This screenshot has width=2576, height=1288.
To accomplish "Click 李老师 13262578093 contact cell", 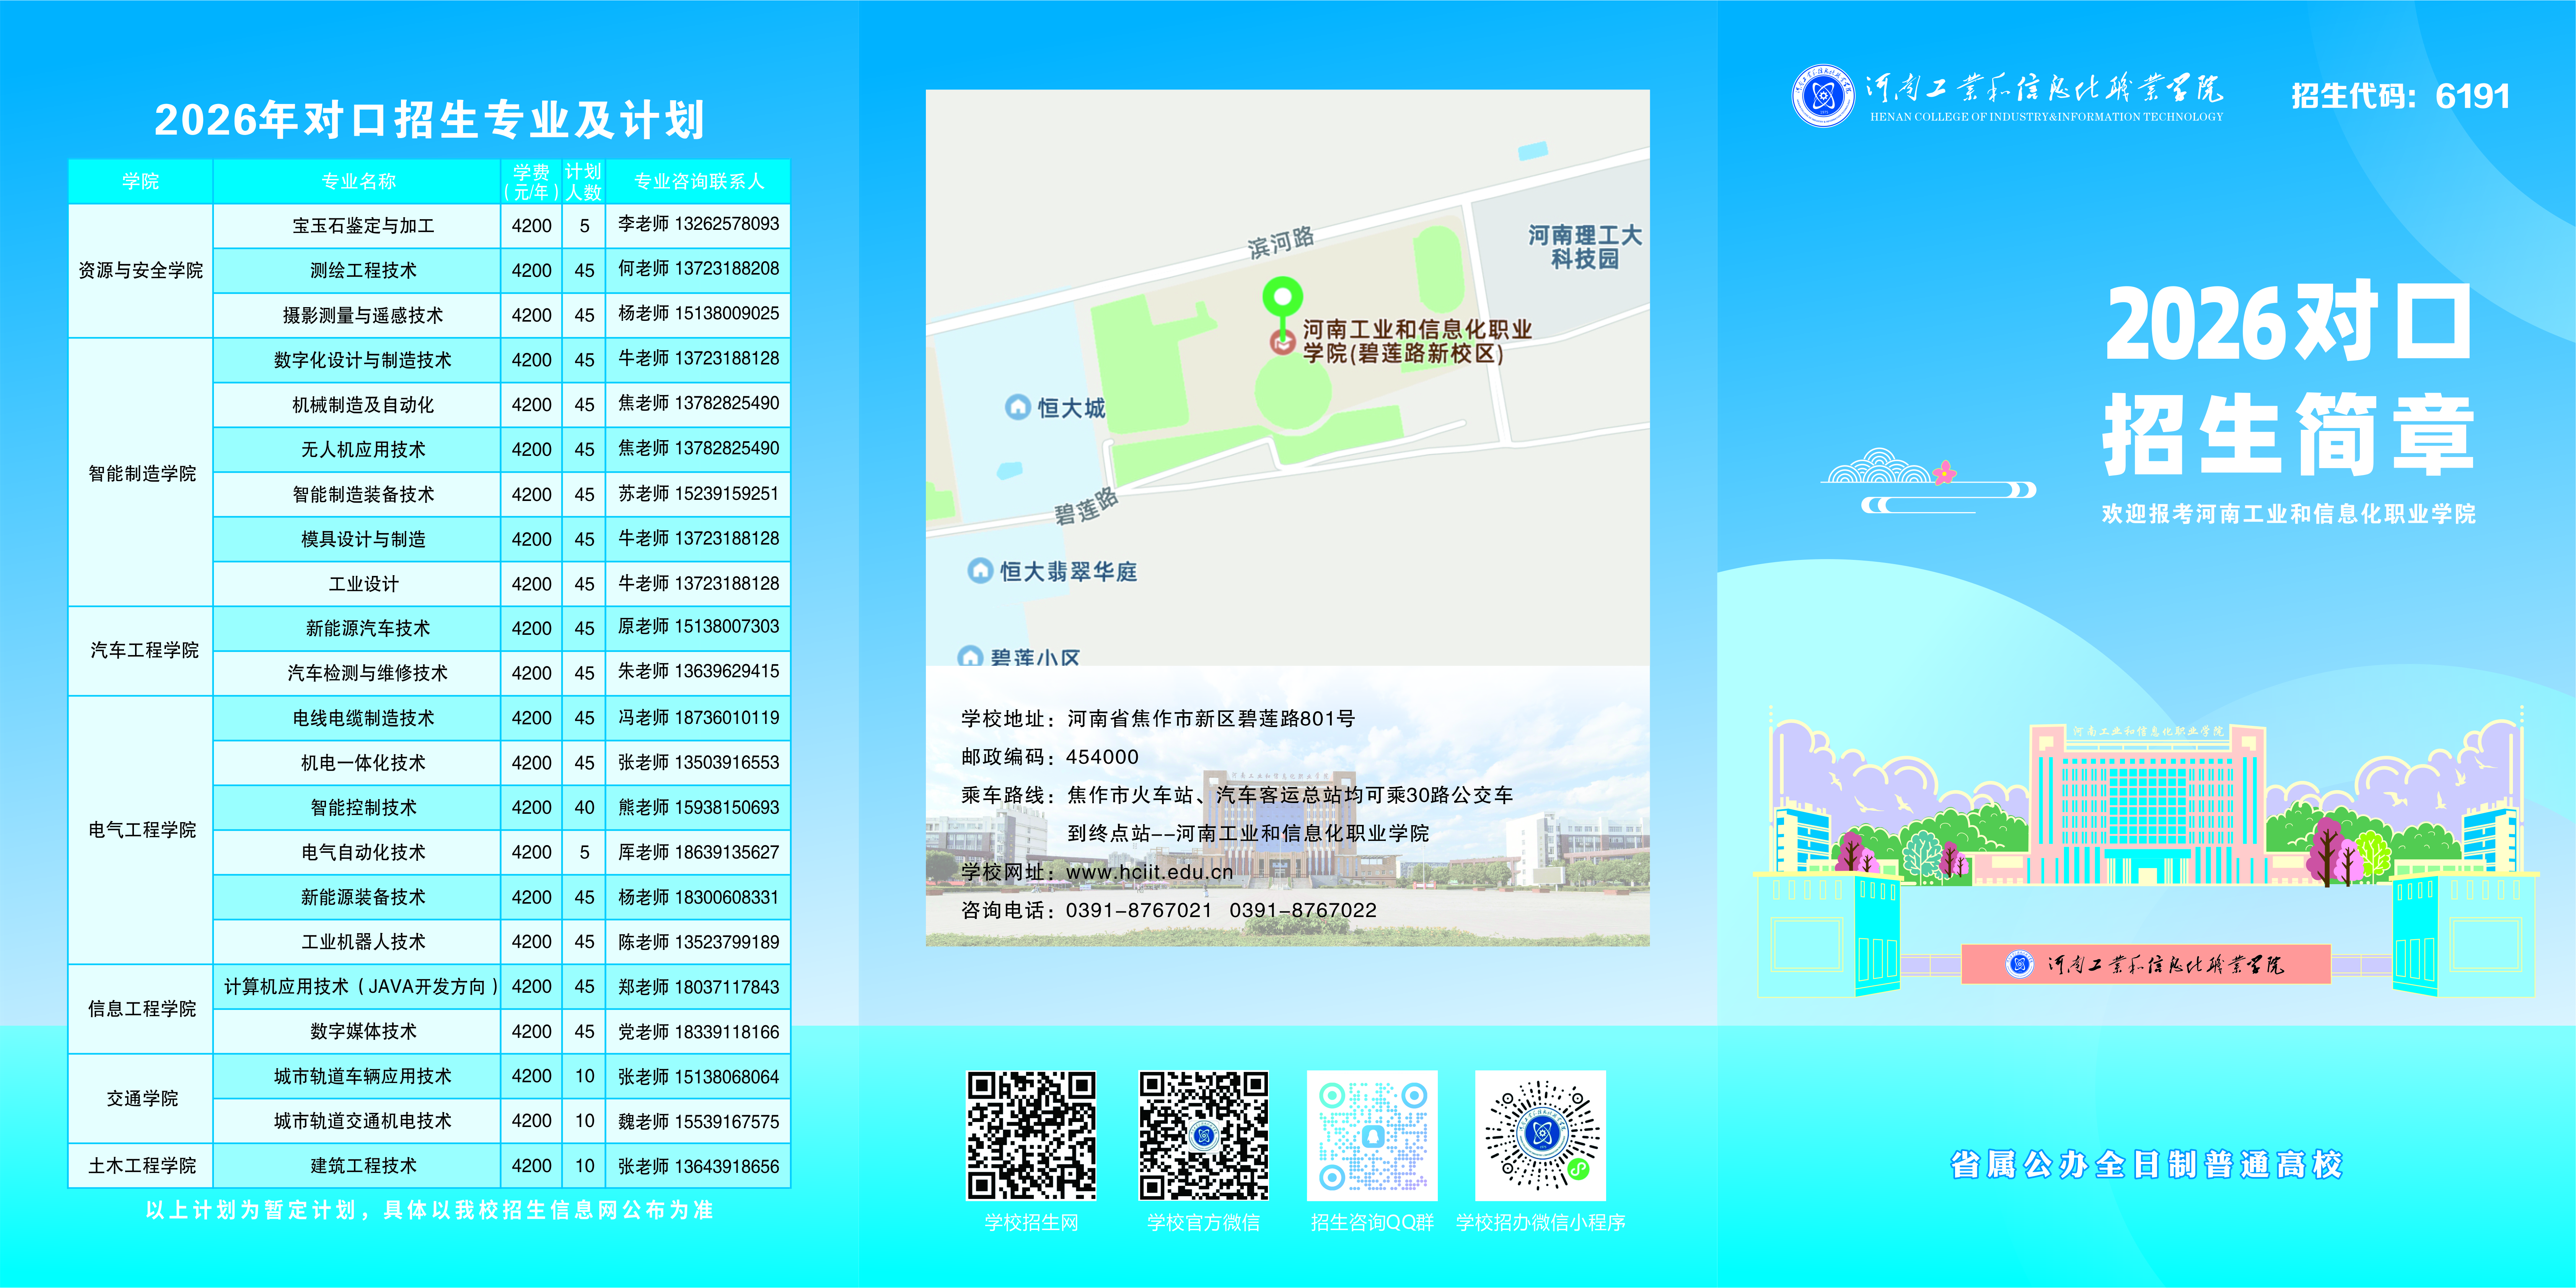I will [x=698, y=225].
